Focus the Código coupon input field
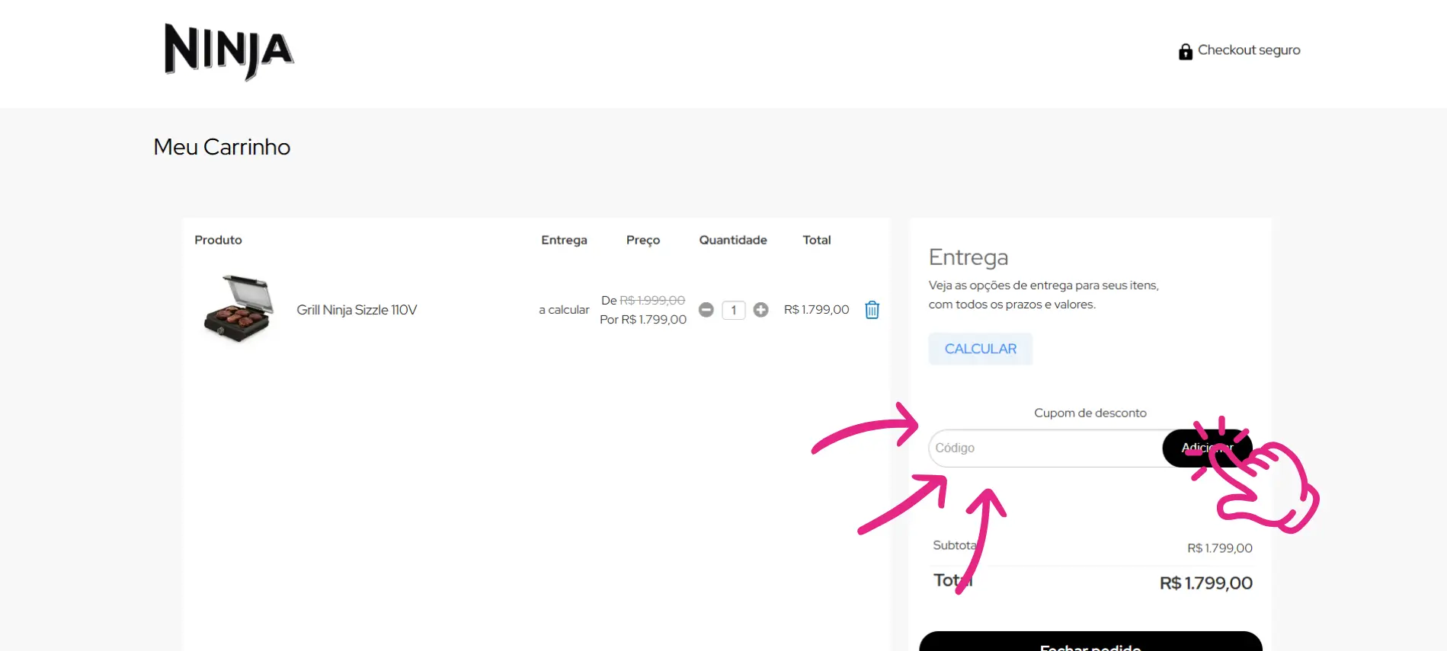Viewport: 1447px width, 651px height. 1045,448
